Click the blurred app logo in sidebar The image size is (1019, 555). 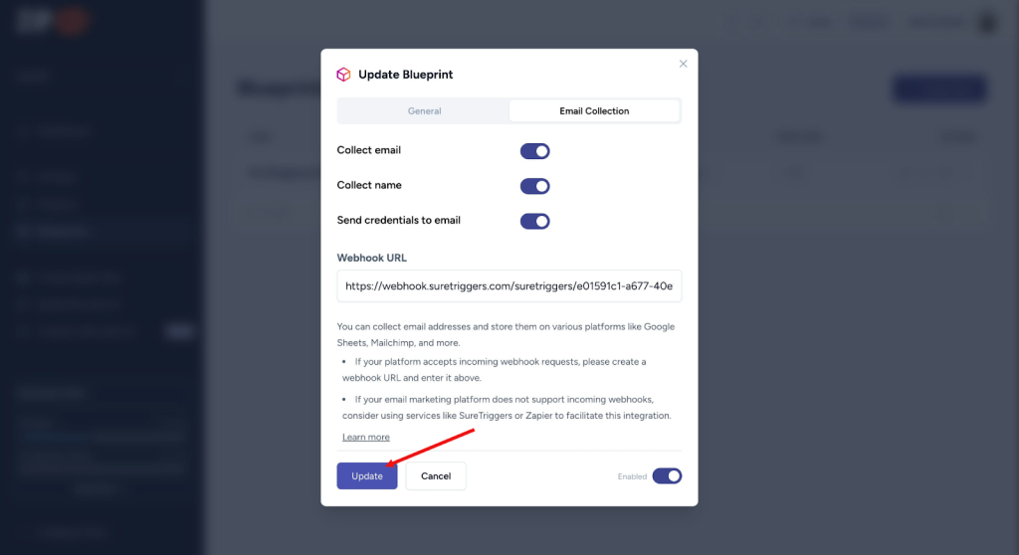coord(52,21)
